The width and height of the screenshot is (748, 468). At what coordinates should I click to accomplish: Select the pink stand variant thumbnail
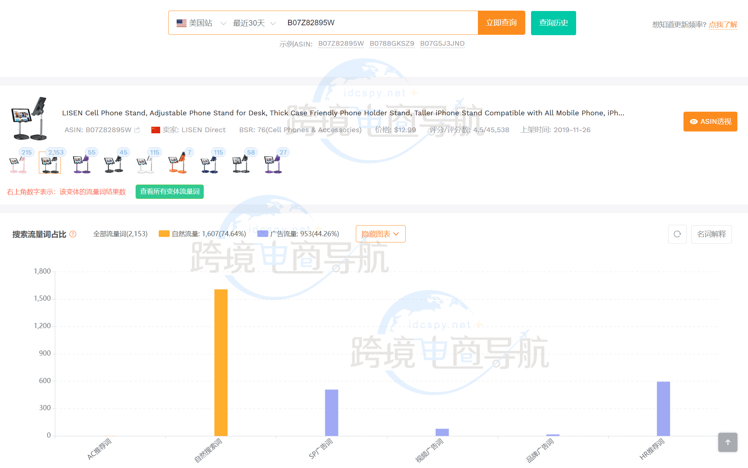pyautogui.click(x=18, y=164)
